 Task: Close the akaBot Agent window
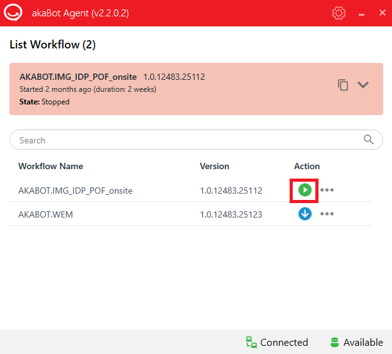[382, 13]
